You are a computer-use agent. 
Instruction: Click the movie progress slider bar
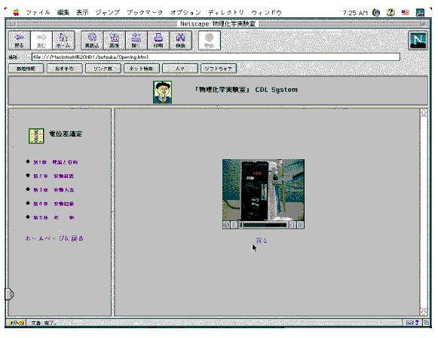[265, 225]
